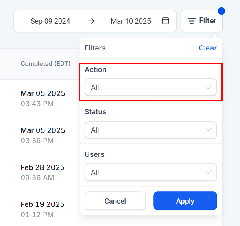Viewport: 240px width, 226px height.
Task: Click the Users dropdown chevron
Action: (x=208, y=172)
